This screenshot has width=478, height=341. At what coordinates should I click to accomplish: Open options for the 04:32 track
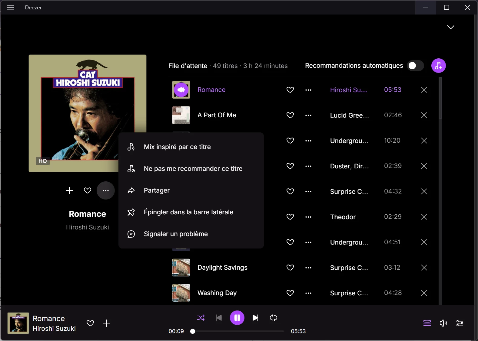[x=308, y=191]
